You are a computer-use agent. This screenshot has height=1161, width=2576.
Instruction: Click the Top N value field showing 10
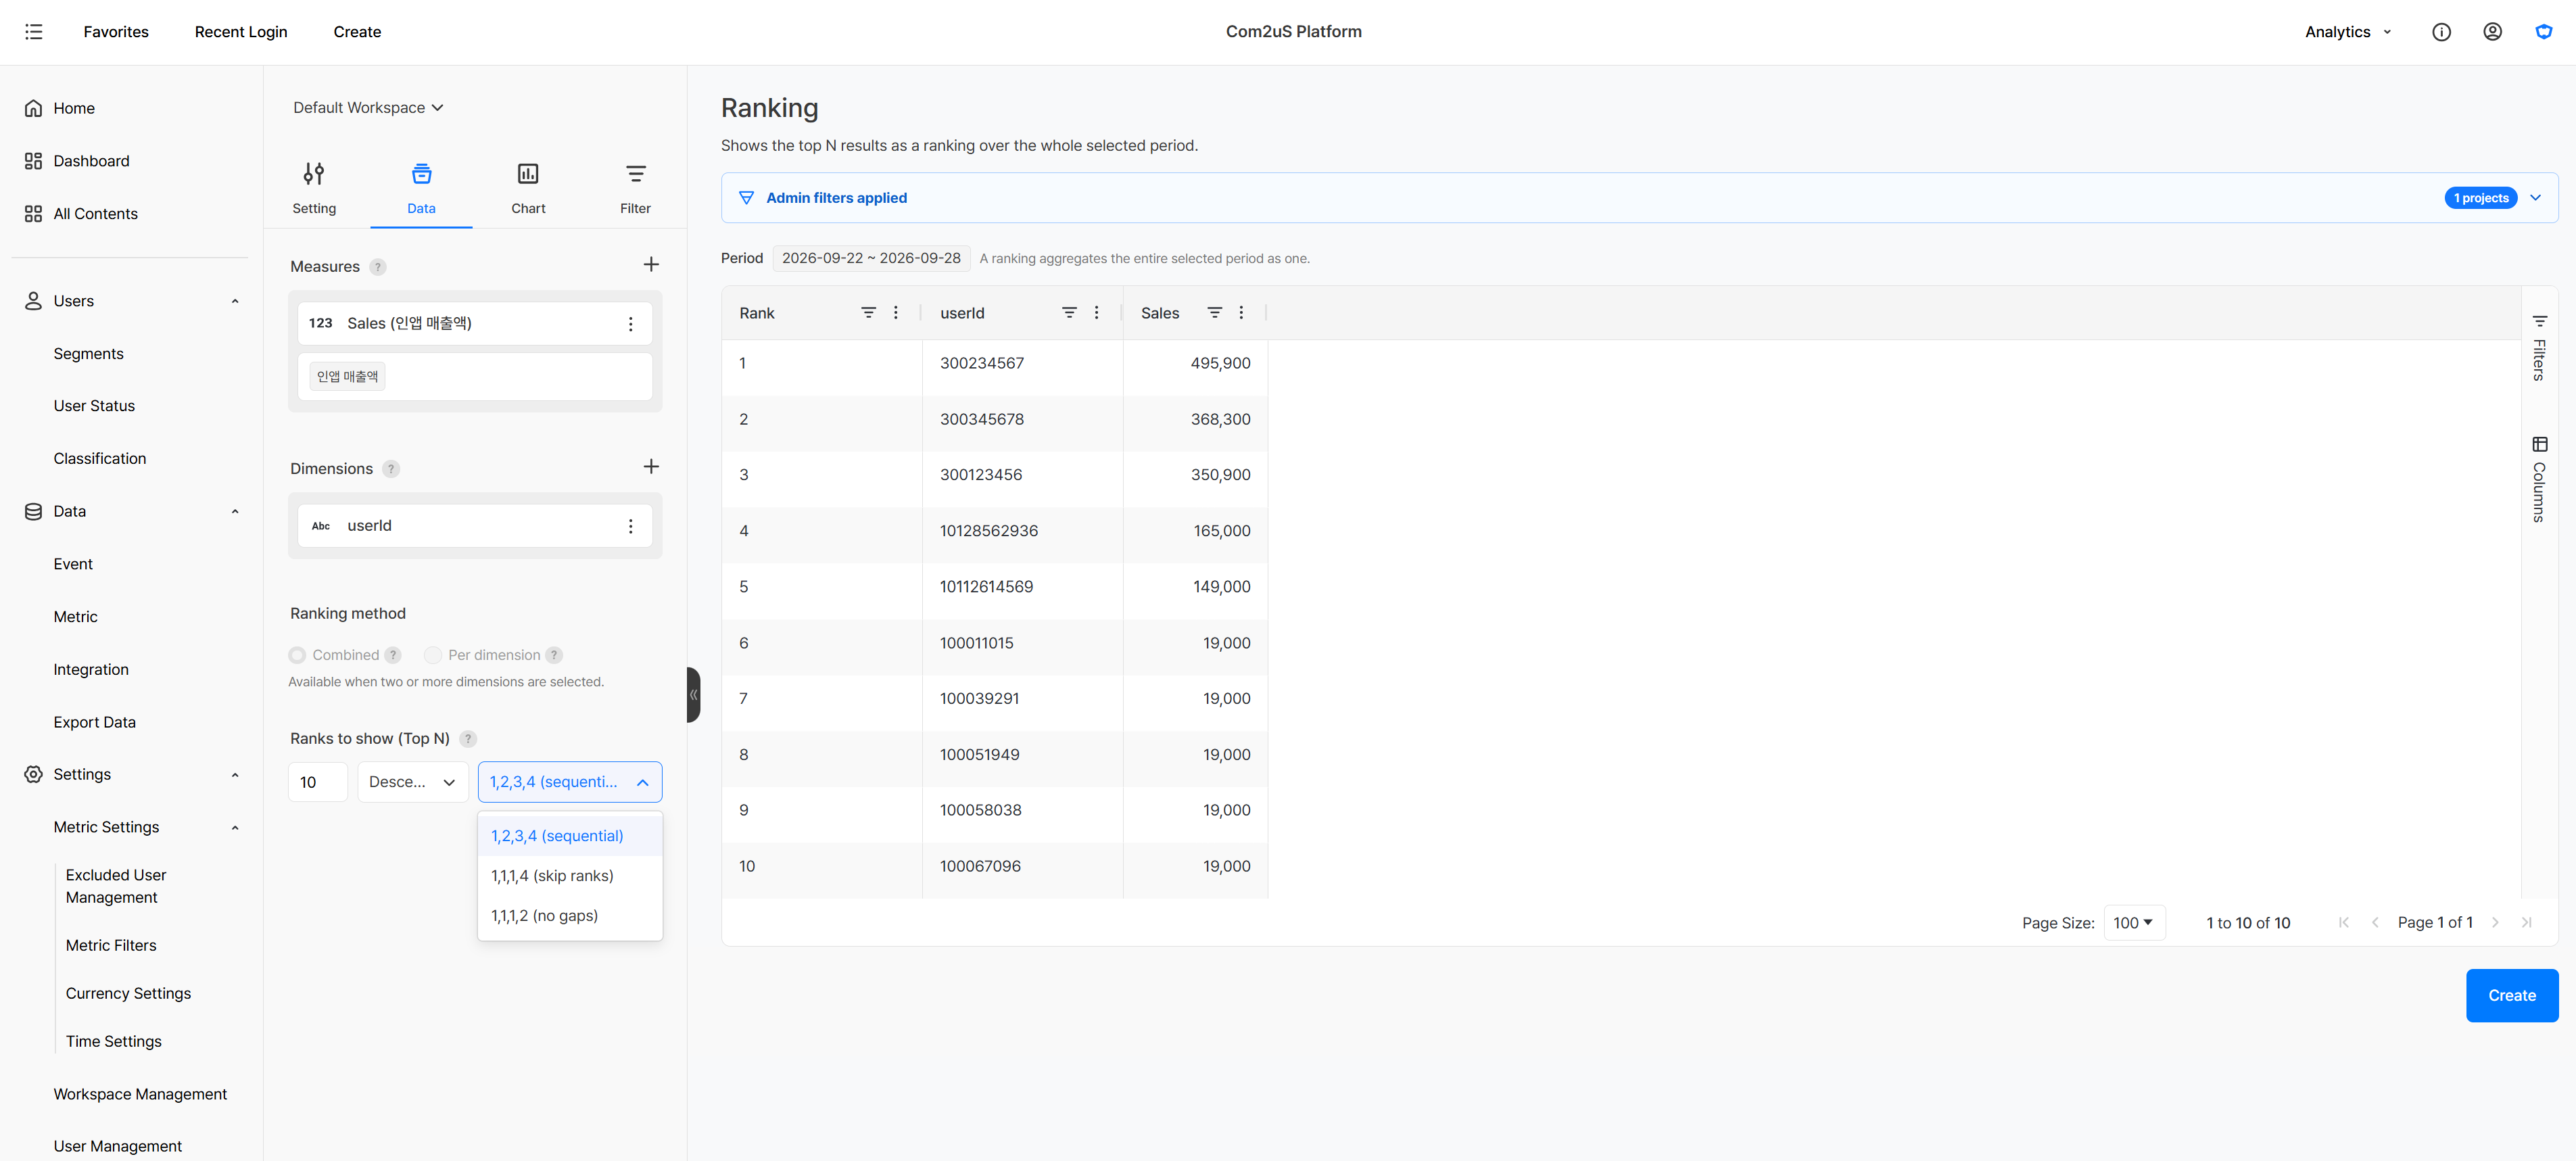[x=318, y=782]
